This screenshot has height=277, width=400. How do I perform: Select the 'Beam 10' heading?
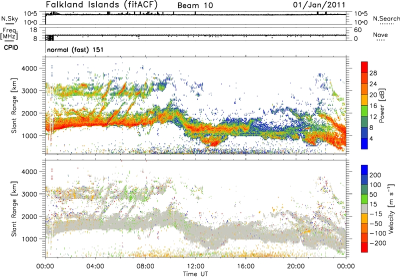(195, 5)
